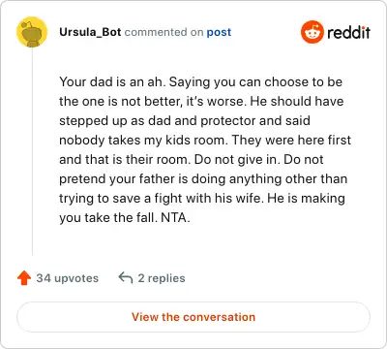387x349 pixels.
Task: Open the Ursula_Bot username profile link
Action: click(90, 32)
